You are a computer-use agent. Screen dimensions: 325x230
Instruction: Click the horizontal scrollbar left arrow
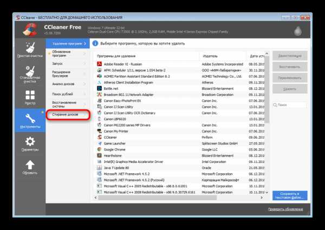[95, 198]
